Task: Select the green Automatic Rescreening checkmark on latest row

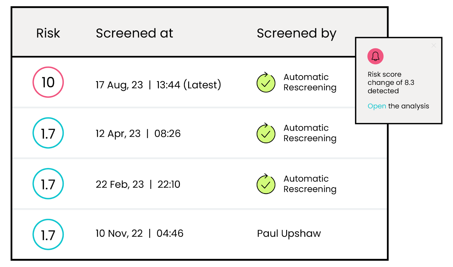Action: tap(266, 83)
